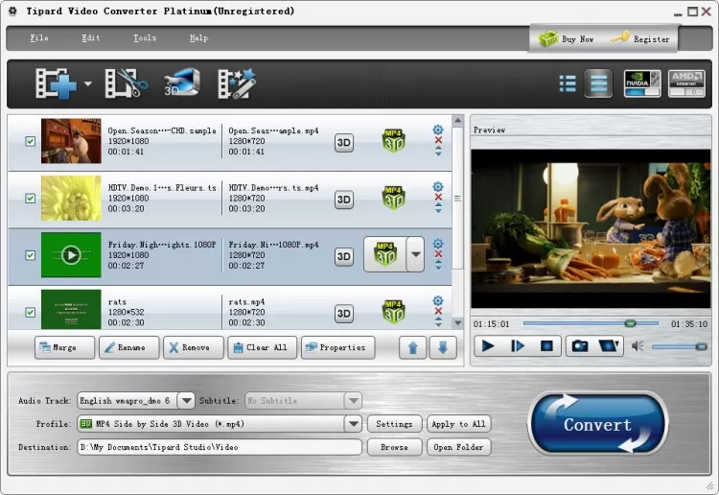Open the 3D settings toolbar icon

click(182, 82)
